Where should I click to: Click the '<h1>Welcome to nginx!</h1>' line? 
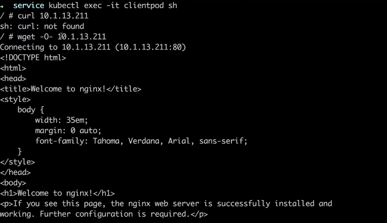click(x=57, y=193)
